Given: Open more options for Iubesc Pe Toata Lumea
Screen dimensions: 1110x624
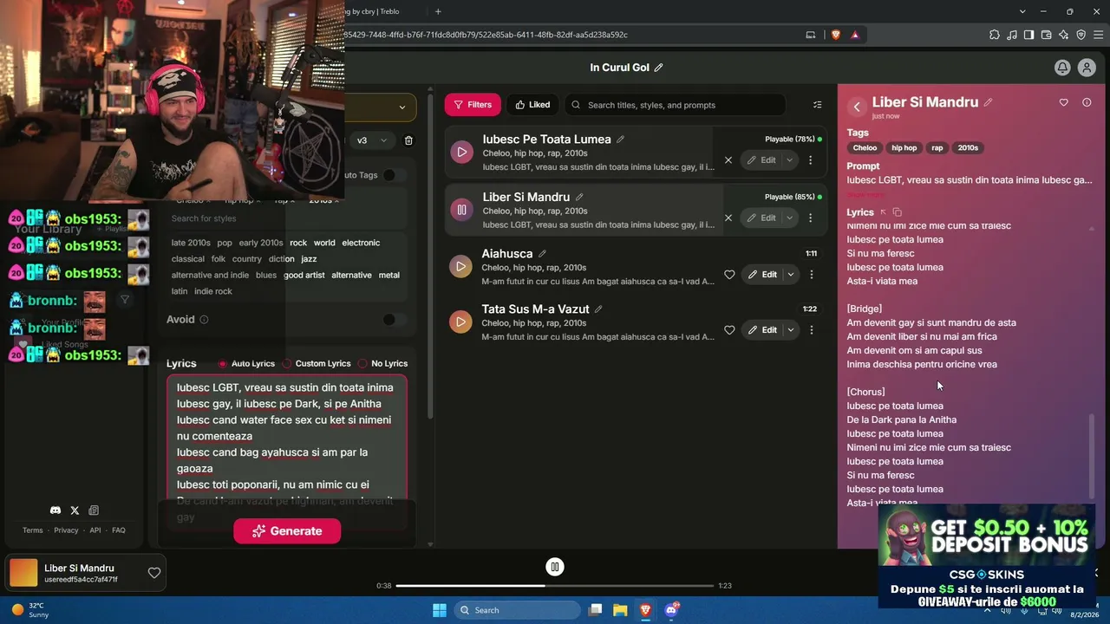Looking at the screenshot, I should click(x=811, y=160).
